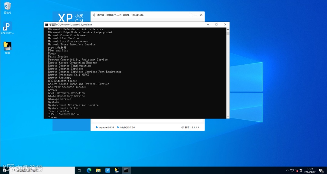This screenshot has height=174, width=327.
Task: Select 'State Repository Service' line
Action: coord(67,96)
